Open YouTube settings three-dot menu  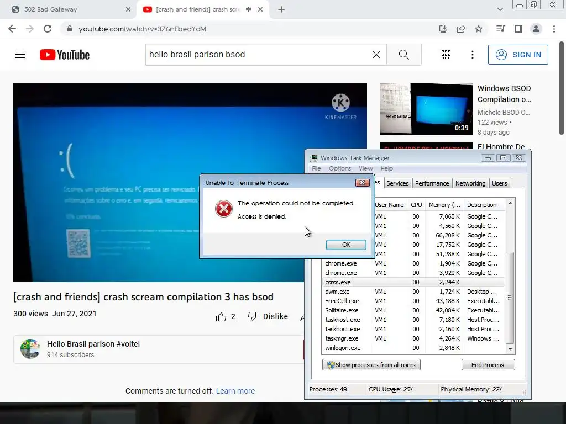[472, 55]
